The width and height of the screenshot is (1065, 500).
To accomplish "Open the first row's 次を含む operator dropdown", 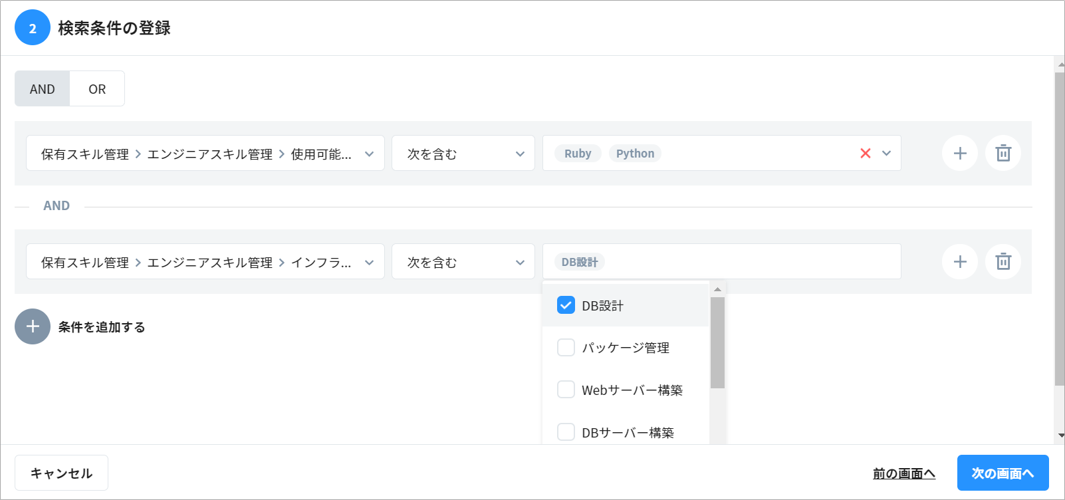I will tap(463, 154).
